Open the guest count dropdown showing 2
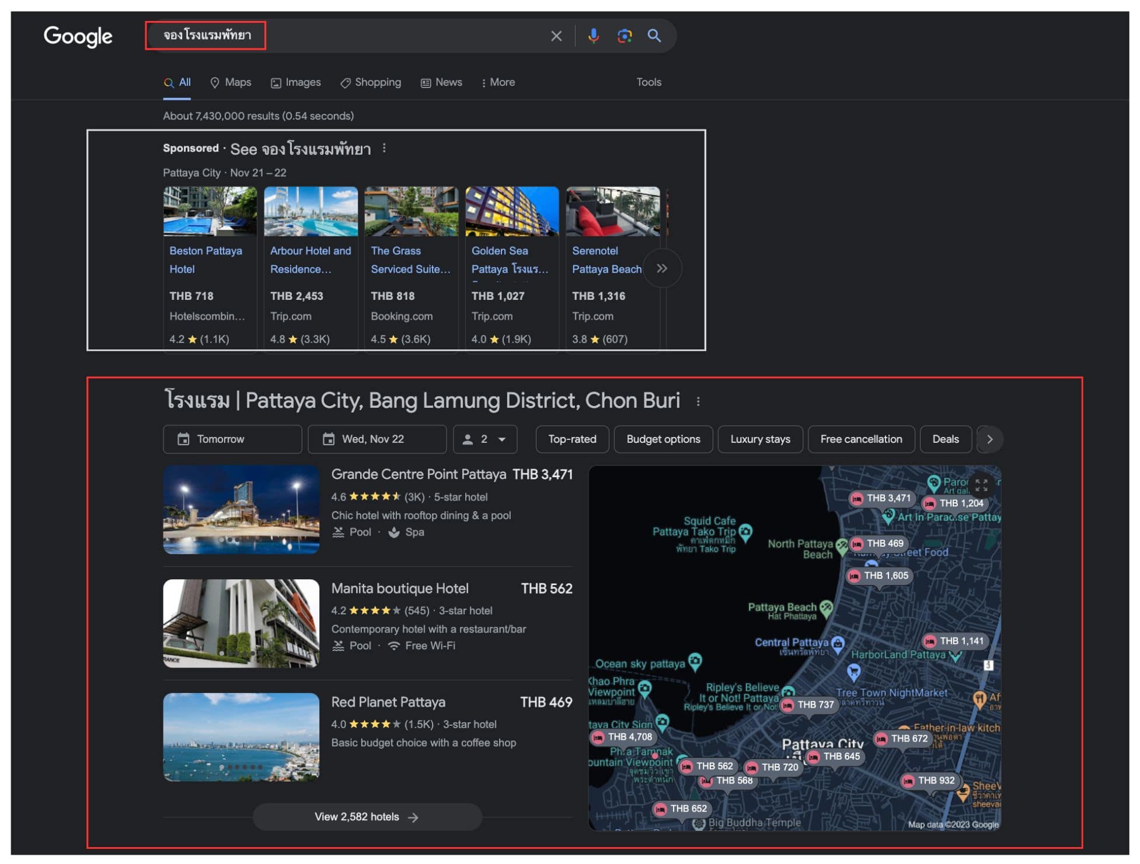 [485, 439]
